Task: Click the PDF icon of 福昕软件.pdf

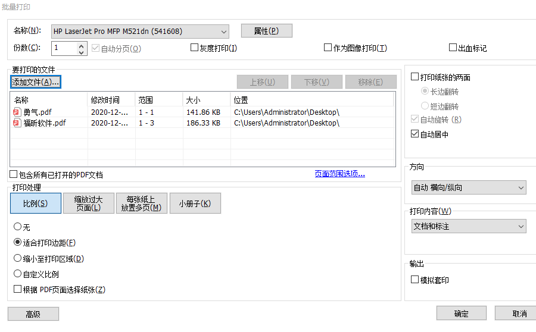Action: pos(17,123)
